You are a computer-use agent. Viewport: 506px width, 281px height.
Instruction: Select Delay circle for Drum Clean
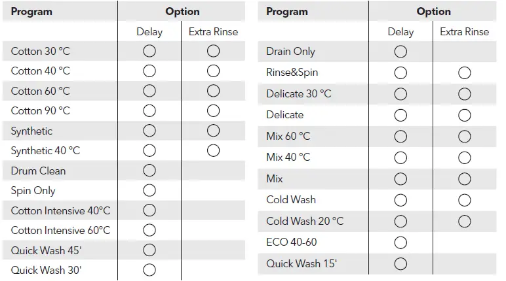click(x=149, y=171)
